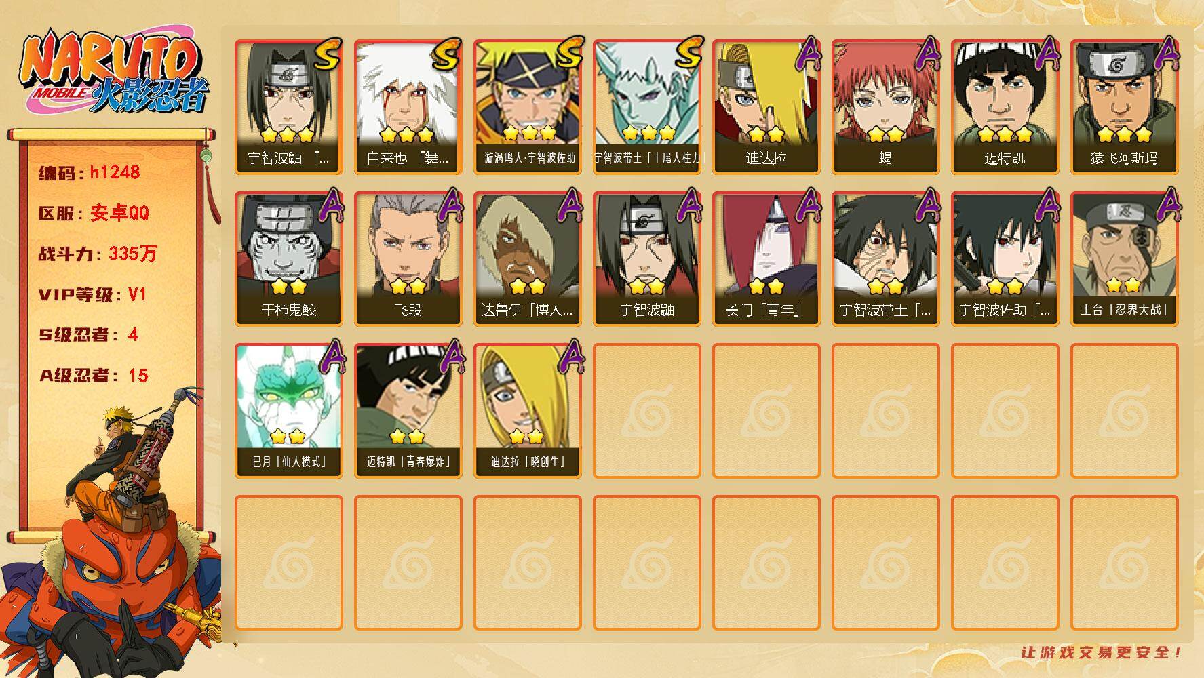Tap the stars on the 迈特凯 card
The width and height of the screenshot is (1204, 678).
pyautogui.click(x=1005, y=134)
